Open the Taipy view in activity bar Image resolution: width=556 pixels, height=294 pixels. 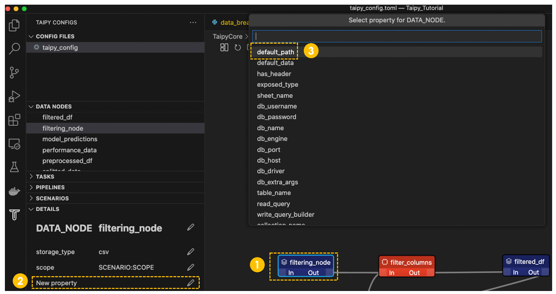(14, 215)
